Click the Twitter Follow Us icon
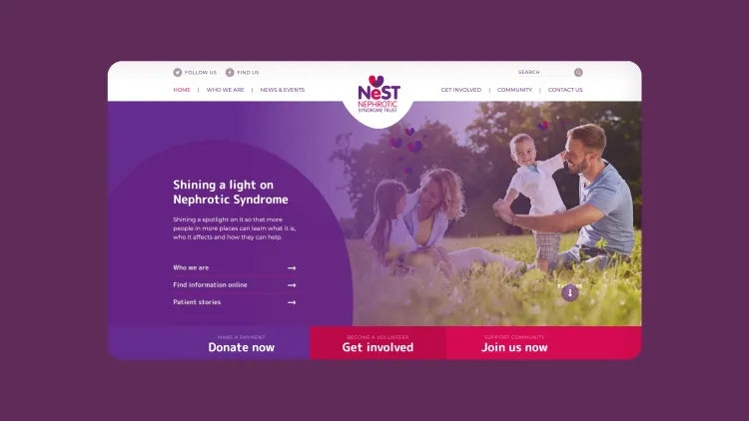The height and width of the screenshot is (421, 749). 177,73
